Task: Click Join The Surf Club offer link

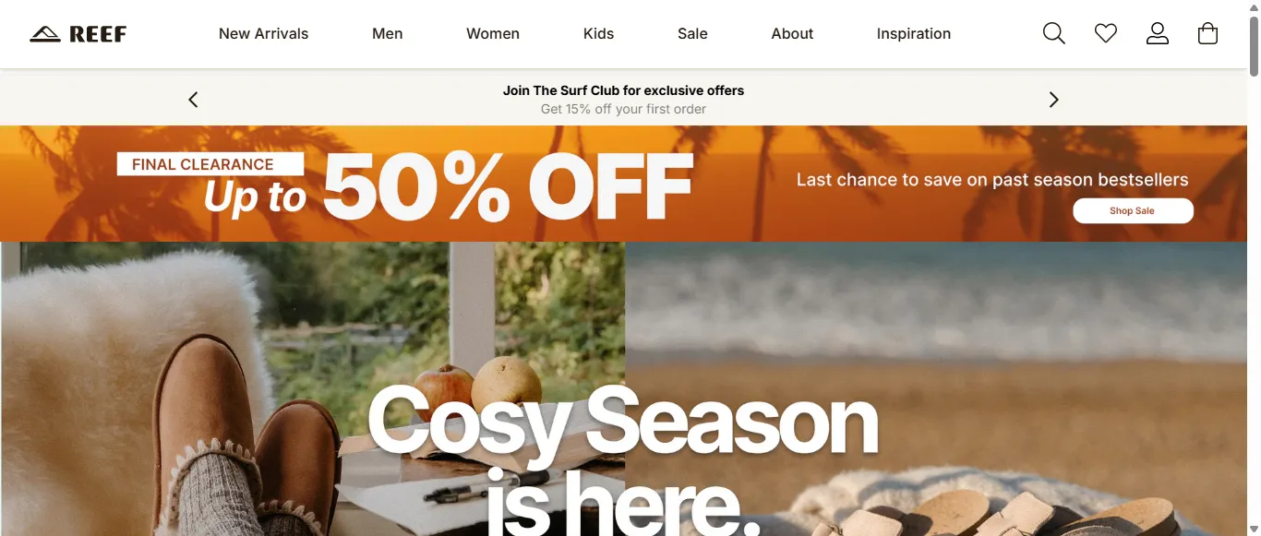Action: [623, 90]
